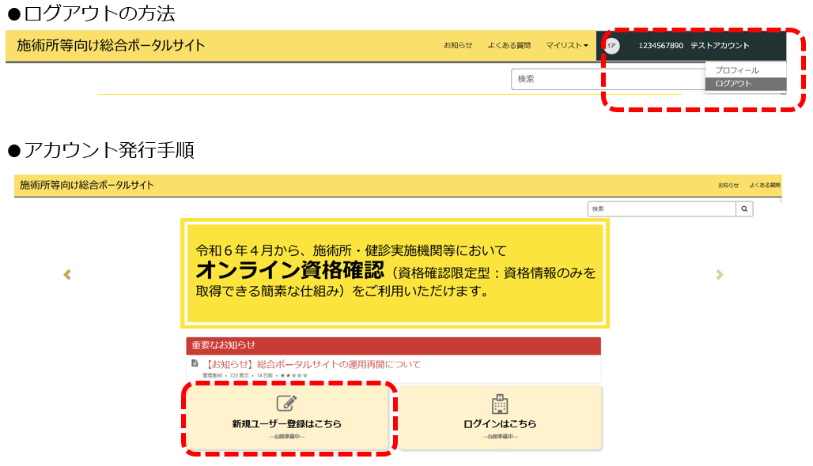Click the magnifying glass search button
Screen dimensions: 813x466
[743, 209]
